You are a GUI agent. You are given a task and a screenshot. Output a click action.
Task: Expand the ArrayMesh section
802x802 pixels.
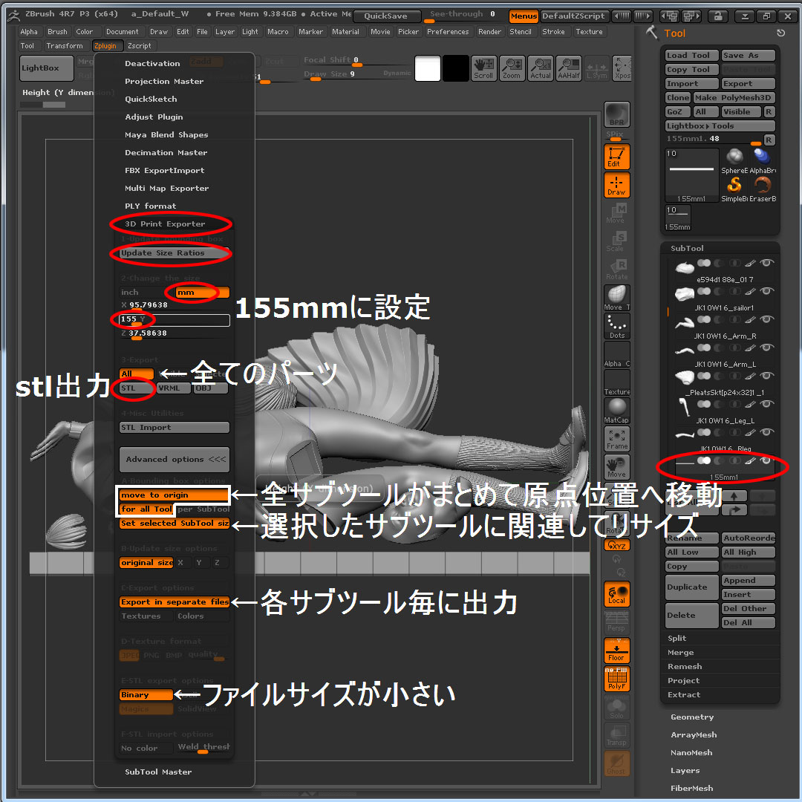(694, 735)
